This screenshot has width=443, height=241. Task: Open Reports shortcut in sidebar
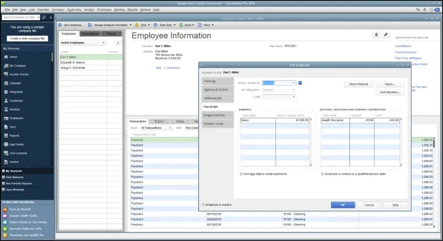(14, 136)
